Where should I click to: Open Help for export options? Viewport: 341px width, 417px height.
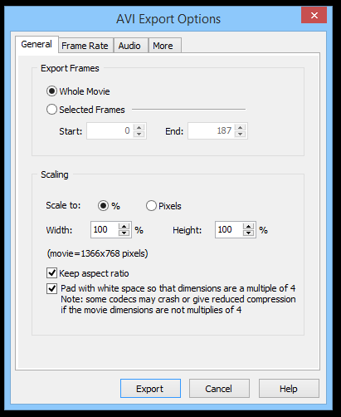pos(289,389)
